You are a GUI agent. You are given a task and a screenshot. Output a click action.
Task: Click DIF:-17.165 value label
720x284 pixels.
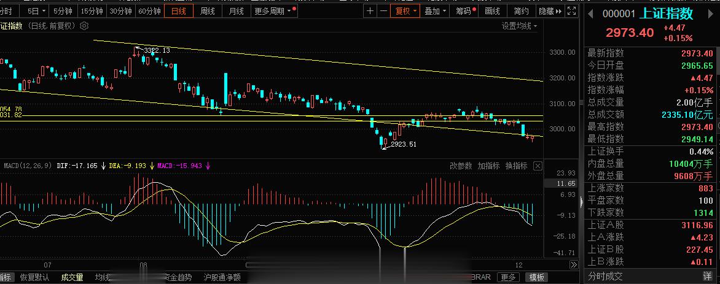pos(77,166)
